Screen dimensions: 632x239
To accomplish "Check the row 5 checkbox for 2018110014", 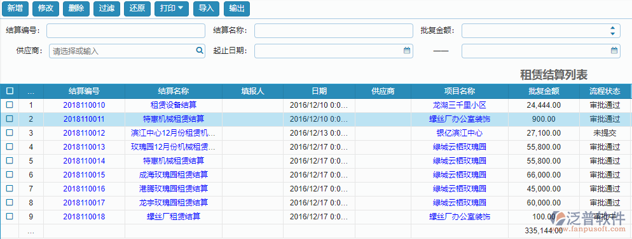I will (x=10, y=160).
